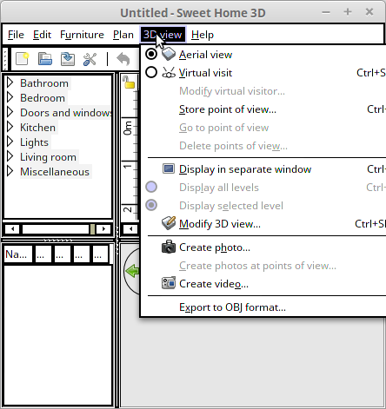Click the Open home folder icon

pyautogui.click(x=45, y=59)
